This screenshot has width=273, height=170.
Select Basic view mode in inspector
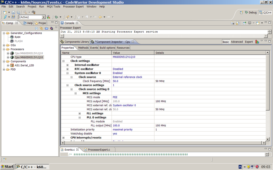226,42
